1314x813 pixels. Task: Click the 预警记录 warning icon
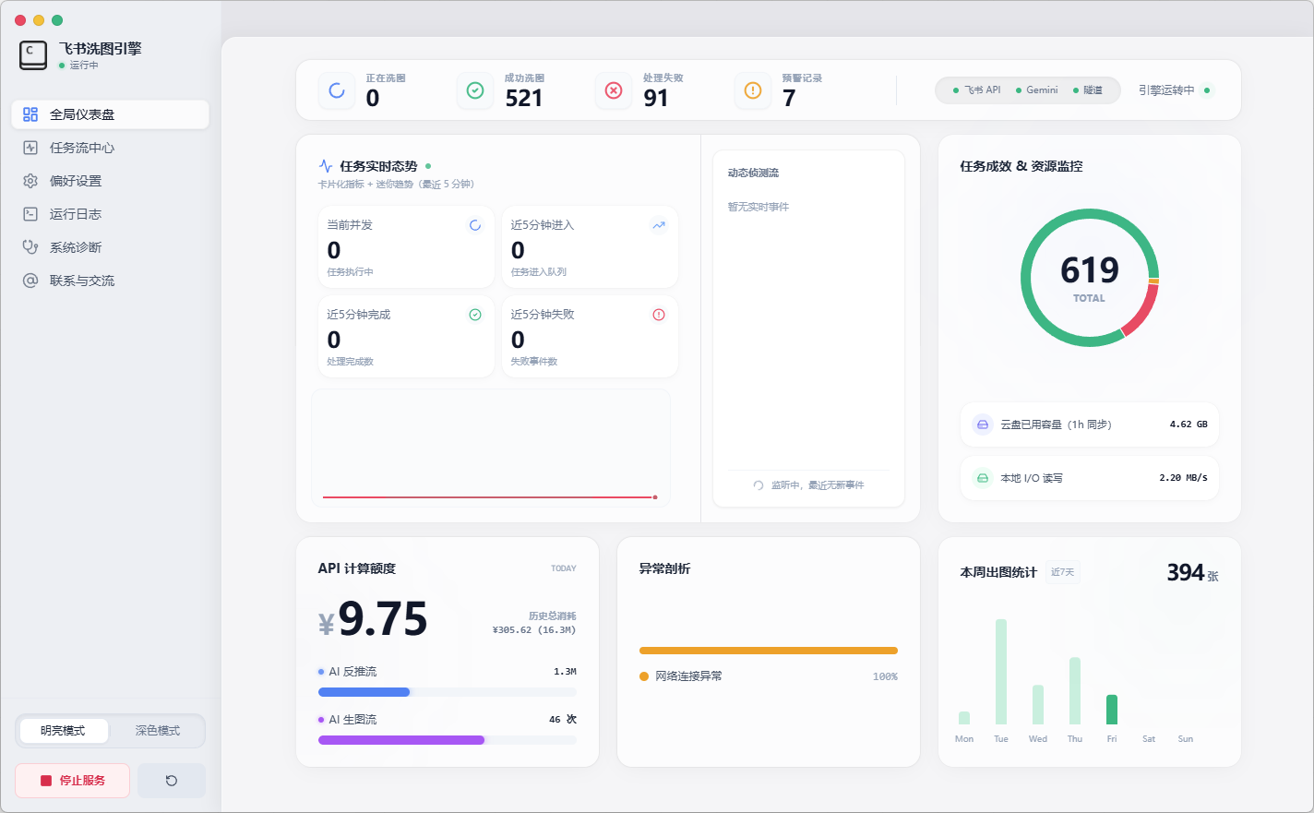point(753,90)
